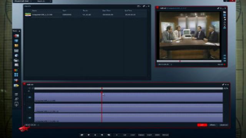The height and width of the screenshot is (138, 246).
Task: Select the clip name in bin row
Action: click(x=42, y=15)
